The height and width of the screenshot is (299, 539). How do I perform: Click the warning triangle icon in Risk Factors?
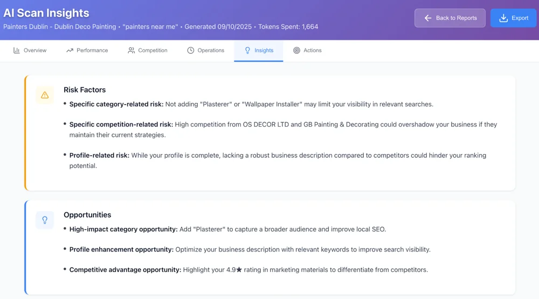(x=45, y=95)
